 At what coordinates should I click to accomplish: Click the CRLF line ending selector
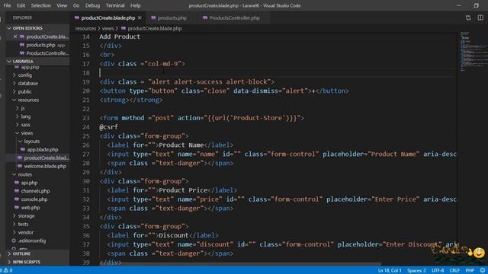[454, 271]
